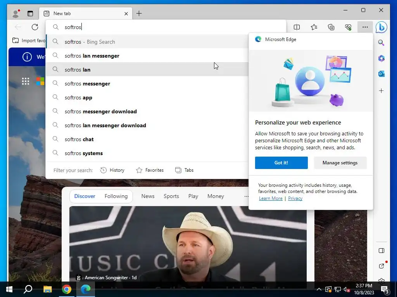Open the Bing Chat sidebar button
The image size is (397, 297).
381,27
